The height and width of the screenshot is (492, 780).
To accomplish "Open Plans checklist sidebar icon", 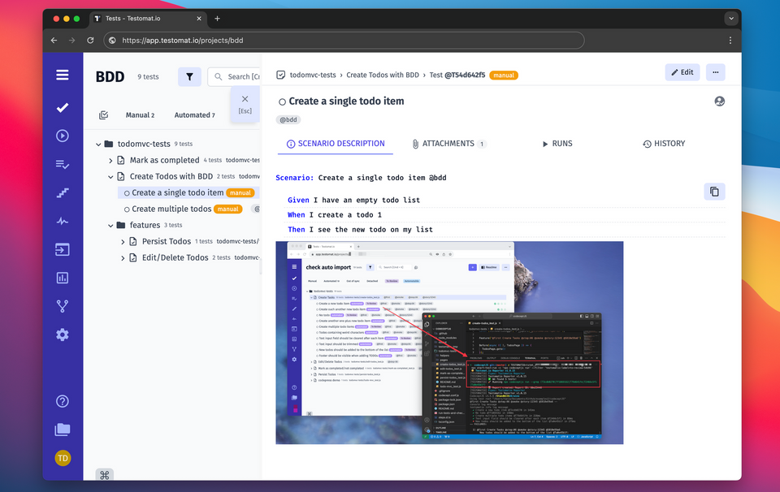I will click(63, 164).
